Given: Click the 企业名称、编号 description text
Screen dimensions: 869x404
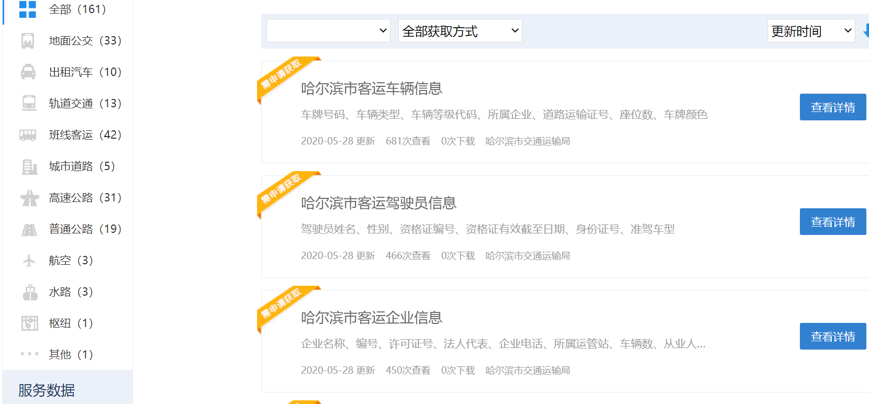Looking at the screenshot, I should click(x=503, y=344).
